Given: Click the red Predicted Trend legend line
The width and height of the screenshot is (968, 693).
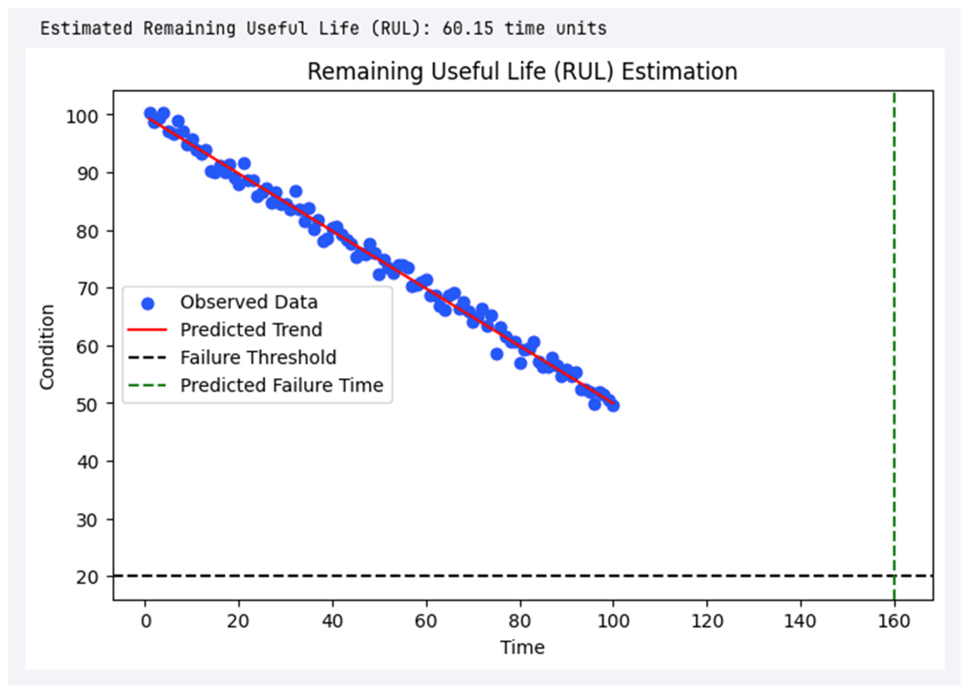Looking at the screenshot, I should click(x=147, y=330).
